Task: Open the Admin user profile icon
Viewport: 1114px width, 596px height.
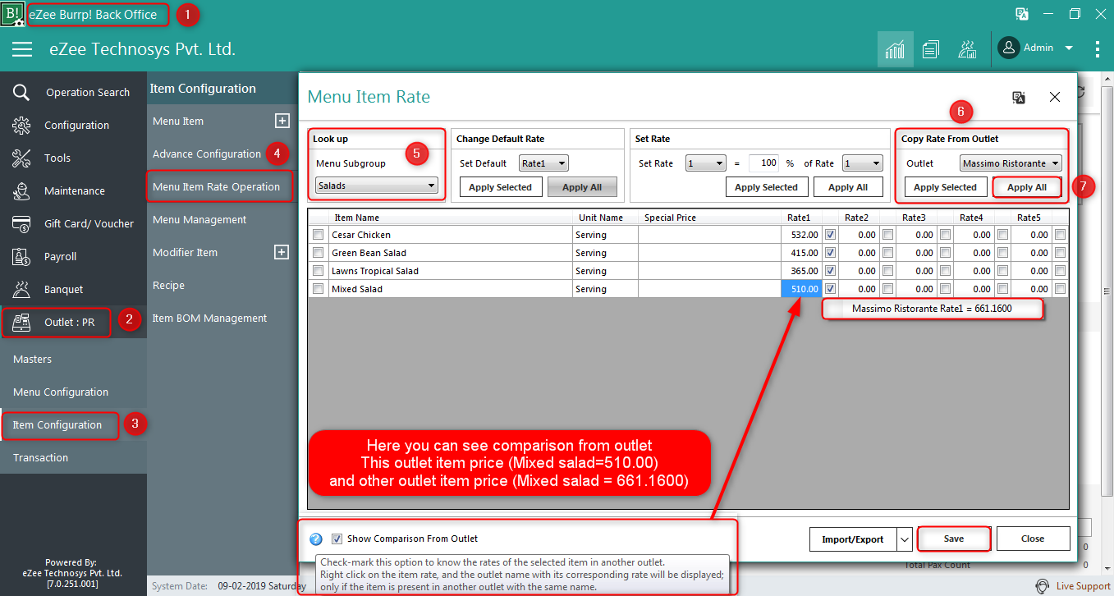Action: [1008, 48]
